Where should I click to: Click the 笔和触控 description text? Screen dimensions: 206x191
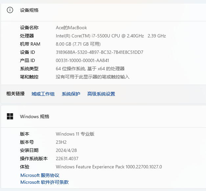point(93,77)
